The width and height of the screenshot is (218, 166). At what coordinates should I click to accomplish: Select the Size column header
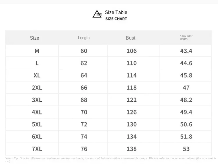point(34,38)
